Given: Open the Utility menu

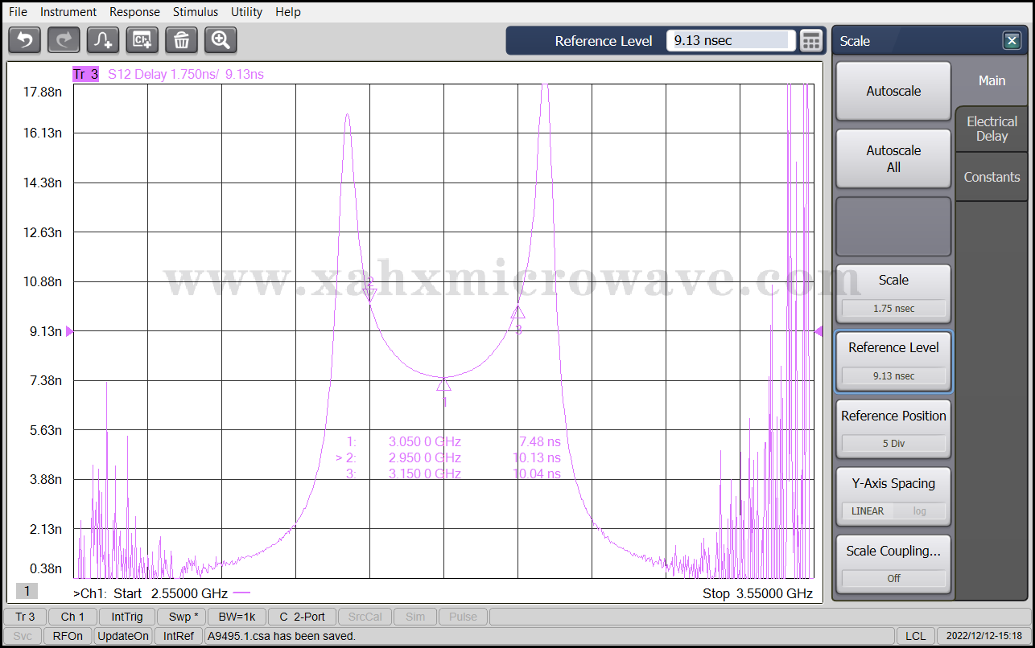Looking at the screenshot, I should [x=246, y=12].
